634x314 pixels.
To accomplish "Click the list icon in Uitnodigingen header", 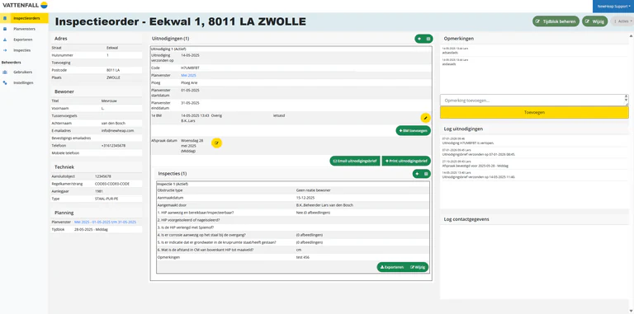I will click(x=428, y=39).
